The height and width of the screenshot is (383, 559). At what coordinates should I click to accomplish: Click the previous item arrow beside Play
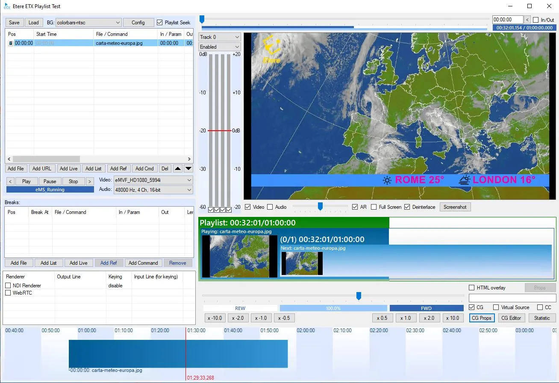point(11,181)
